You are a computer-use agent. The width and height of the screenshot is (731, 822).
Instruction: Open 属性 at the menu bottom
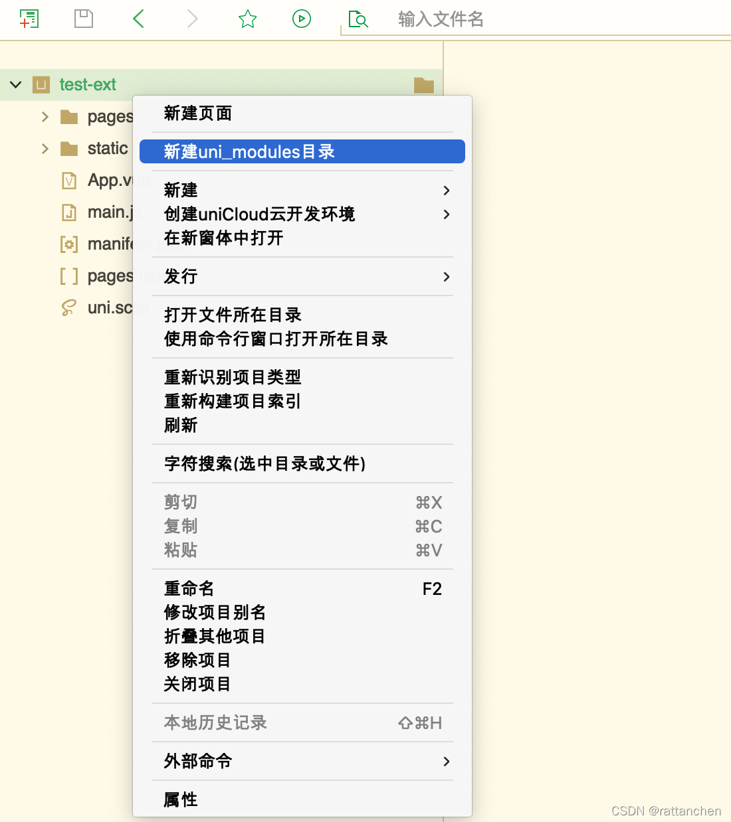pos(180,799)
